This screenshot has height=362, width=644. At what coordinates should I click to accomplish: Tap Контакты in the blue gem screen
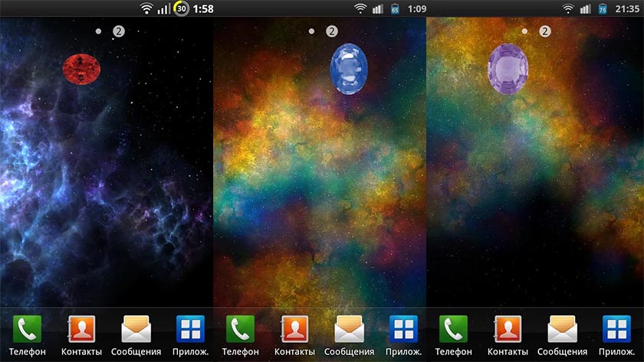pos(294,329)
